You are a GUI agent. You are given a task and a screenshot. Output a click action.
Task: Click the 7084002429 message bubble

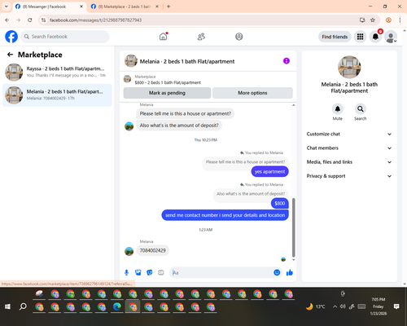click(153, 250)
